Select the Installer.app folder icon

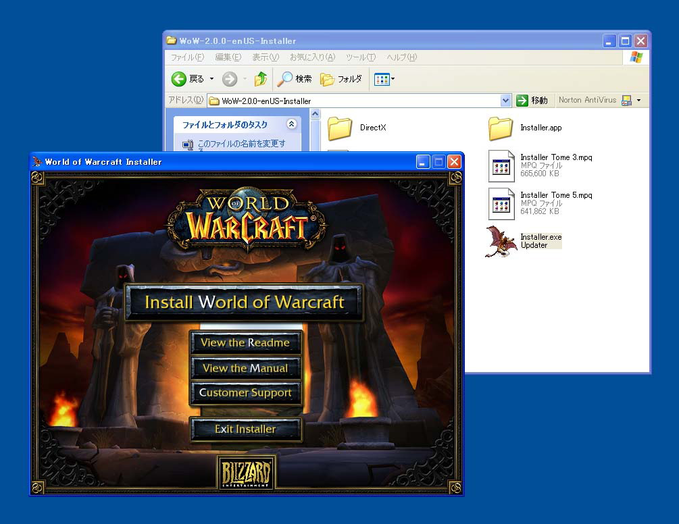(x=501, y=128)
